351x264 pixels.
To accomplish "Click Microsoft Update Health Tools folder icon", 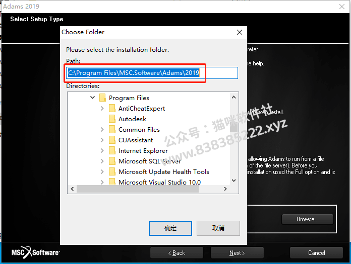I will coord(112,171).
